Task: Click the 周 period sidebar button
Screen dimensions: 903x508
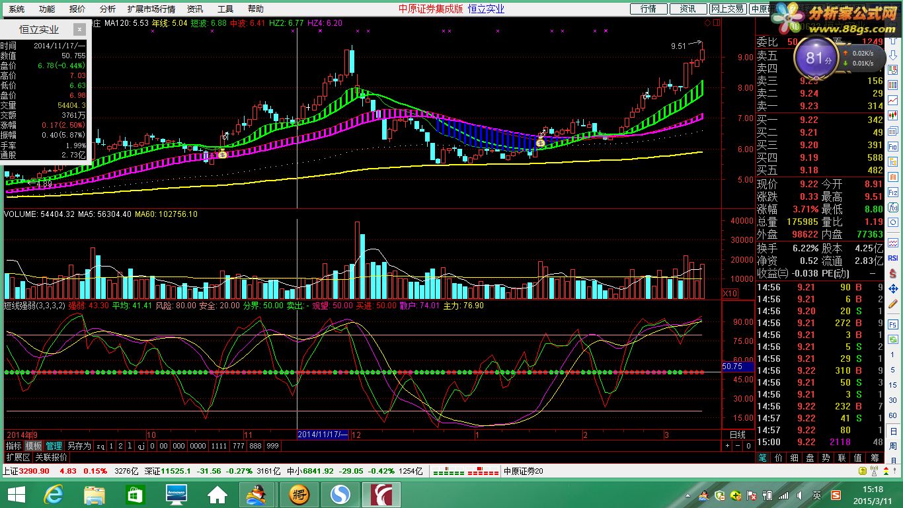Action: 892,446
